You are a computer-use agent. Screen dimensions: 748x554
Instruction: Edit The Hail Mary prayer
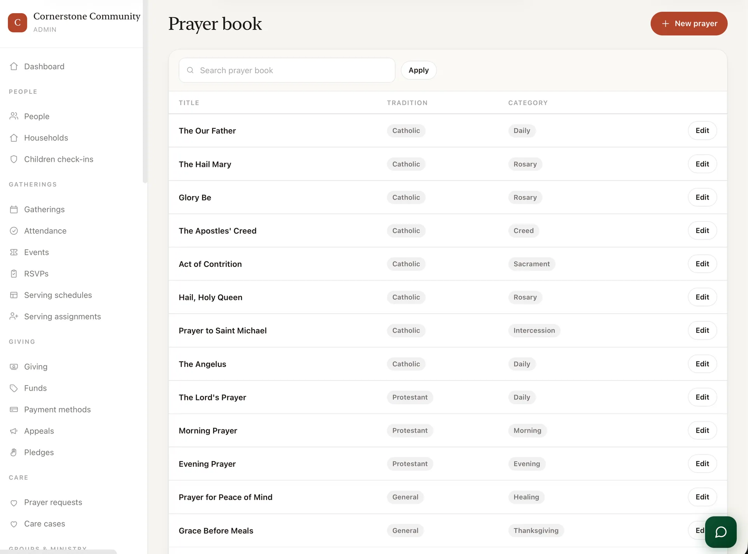[702, 164]
